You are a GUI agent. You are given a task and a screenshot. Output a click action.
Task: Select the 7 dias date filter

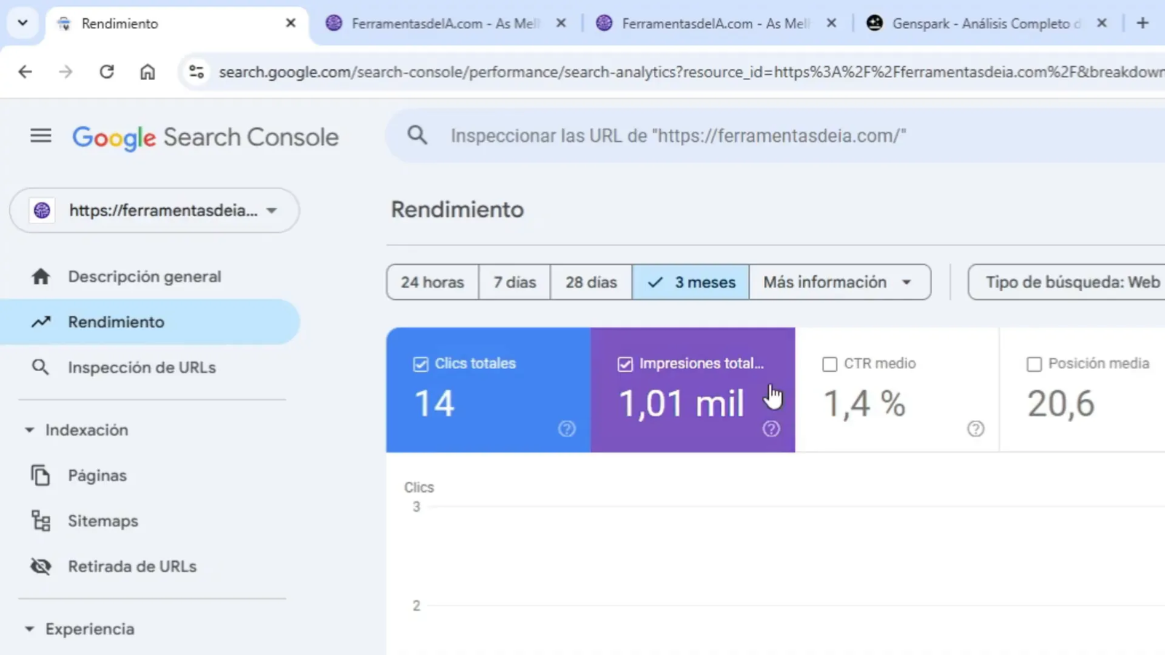(513, 282)
